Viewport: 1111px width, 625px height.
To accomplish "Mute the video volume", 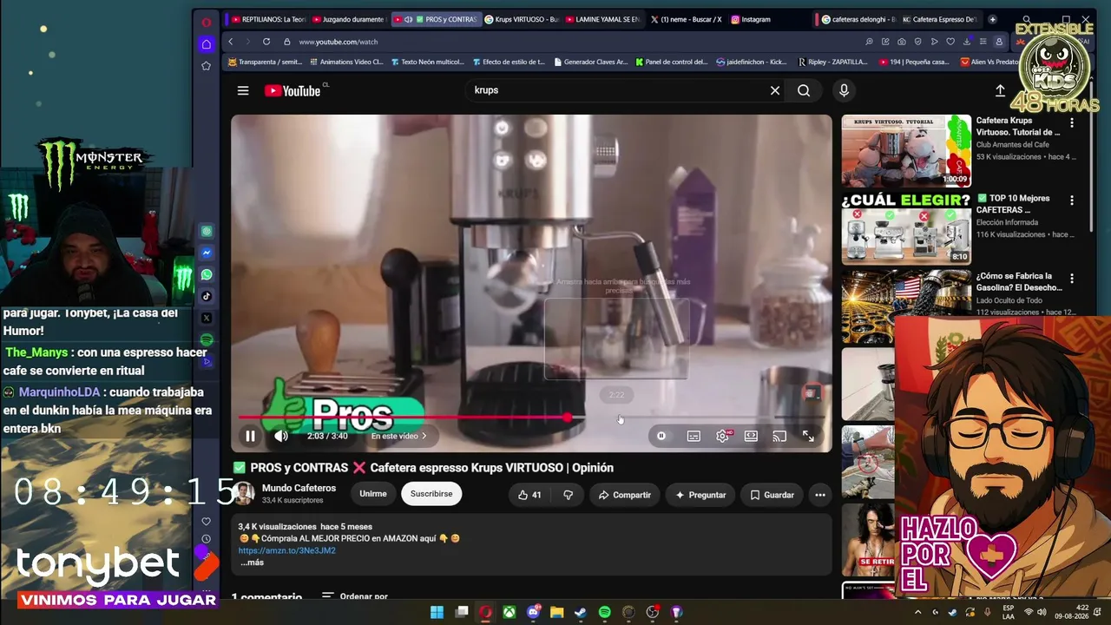I will tap(281, 436).
